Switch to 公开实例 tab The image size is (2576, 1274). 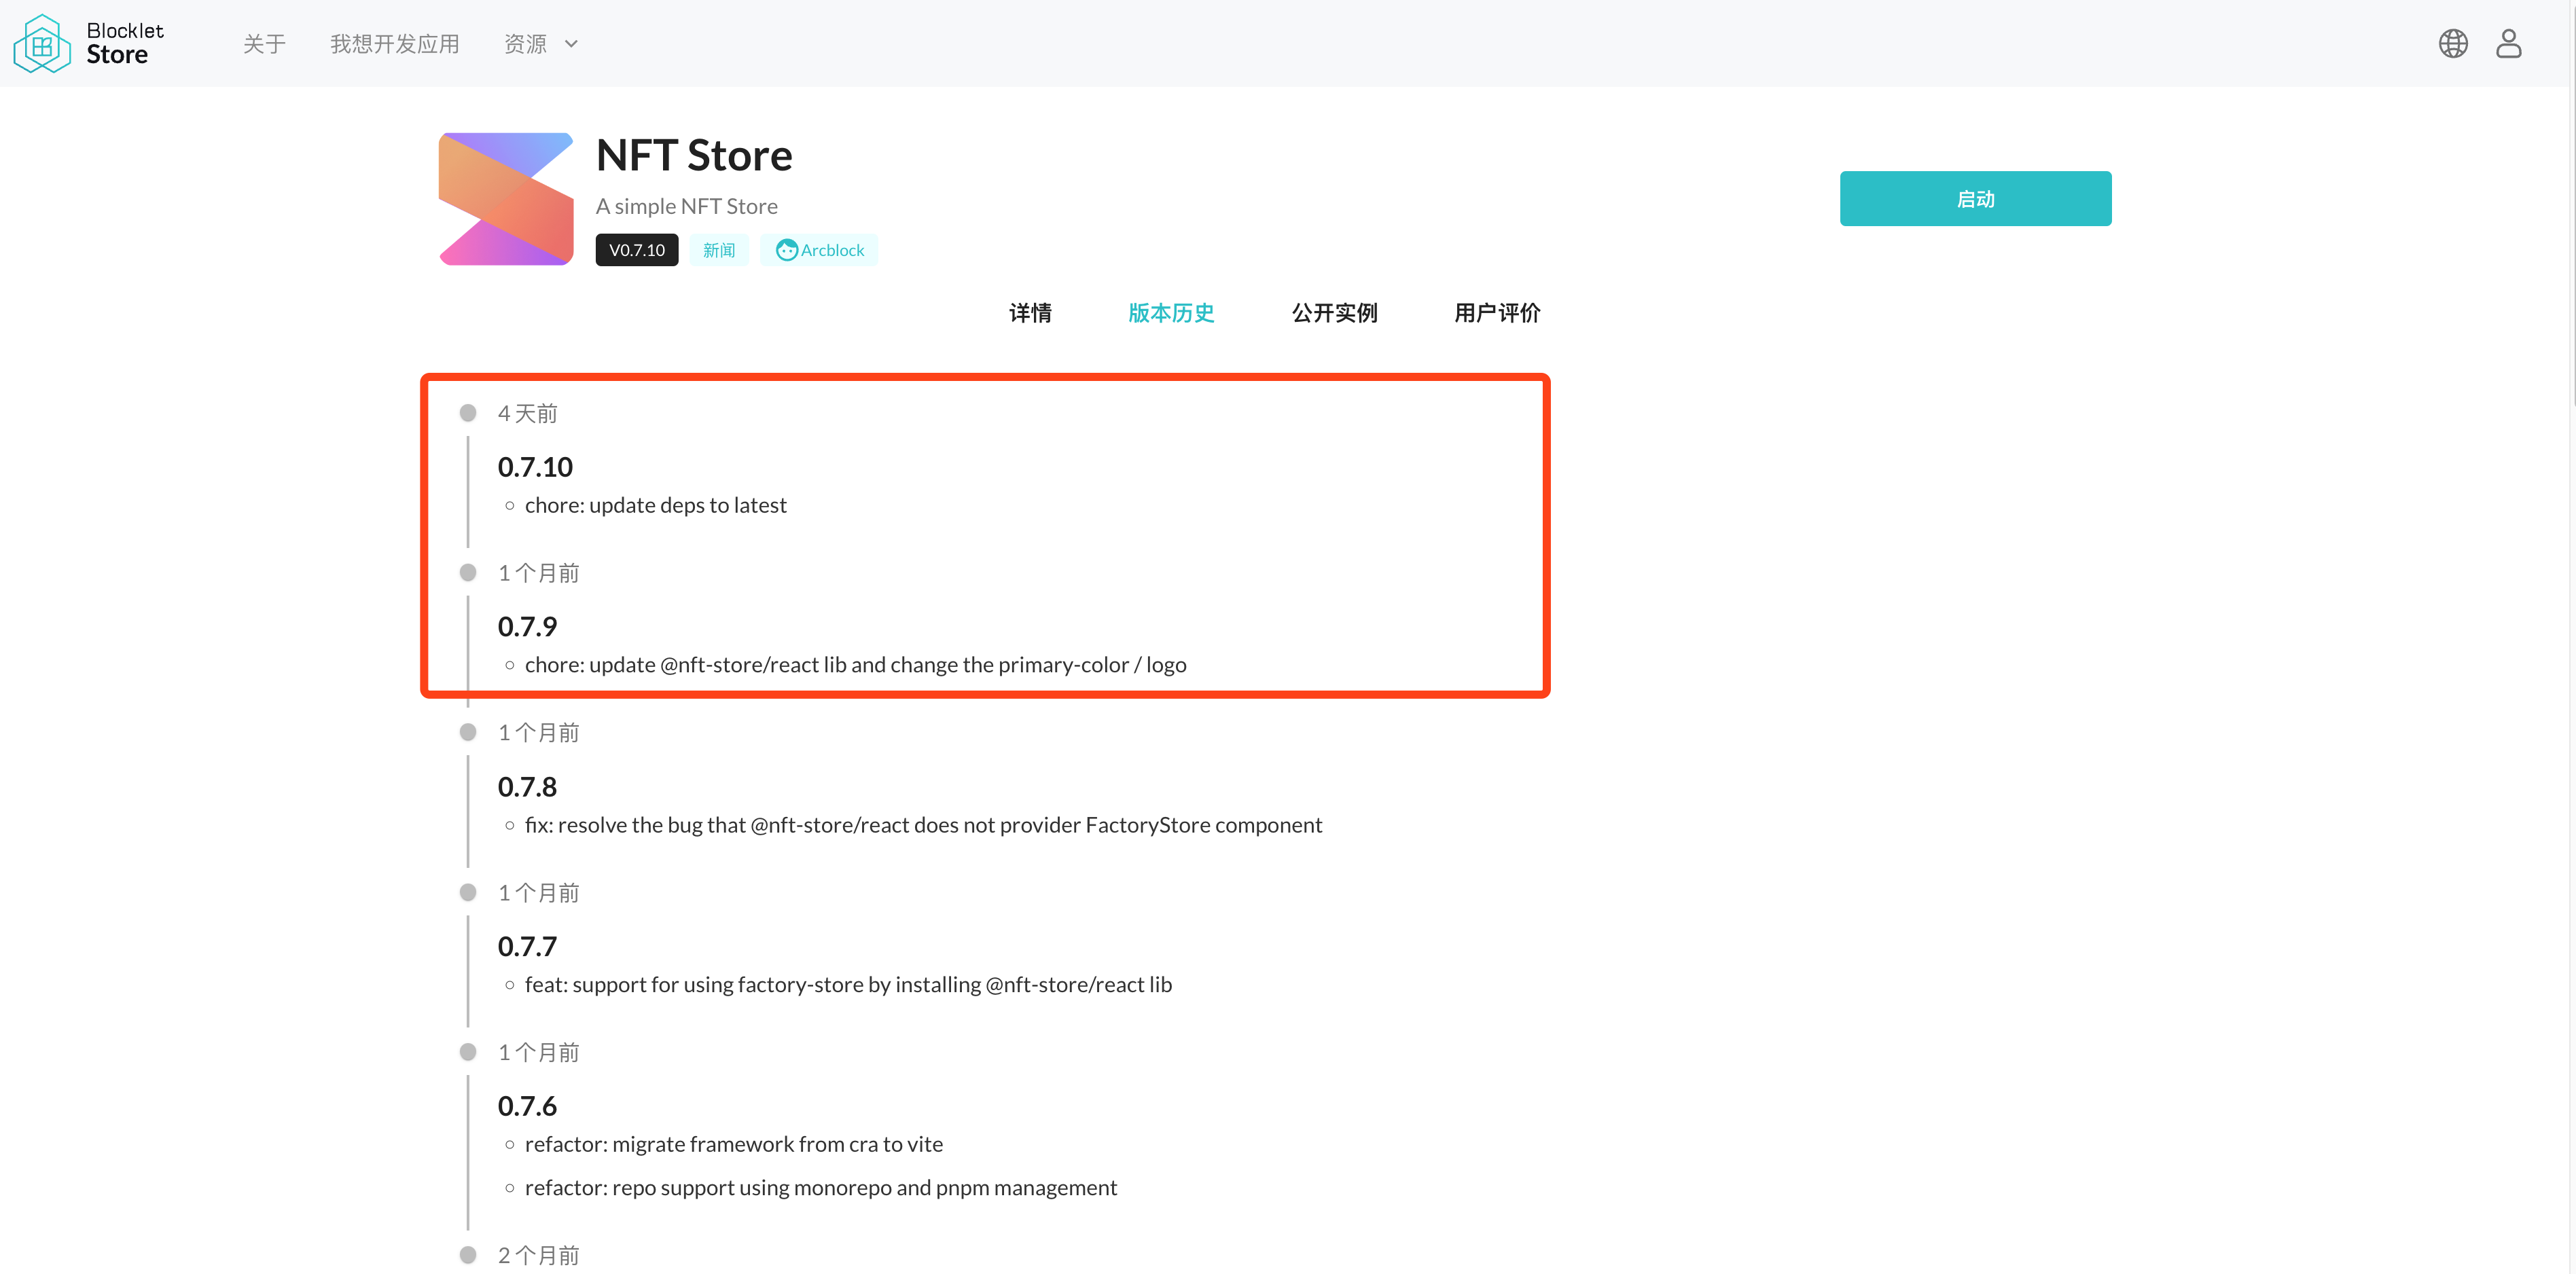[x=1334, y=313]
